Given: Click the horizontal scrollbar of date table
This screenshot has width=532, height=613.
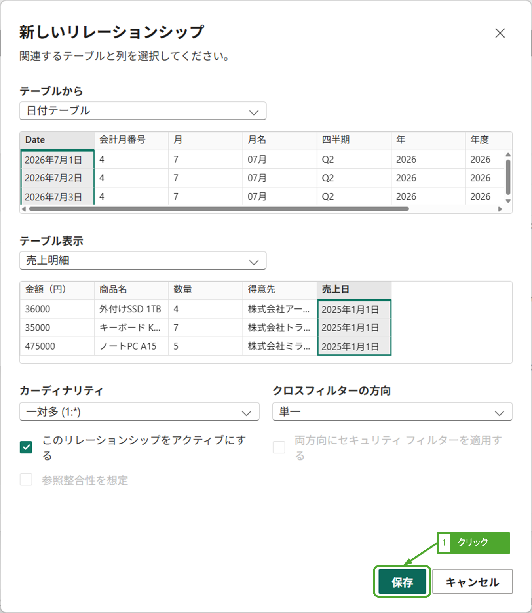Looking at the screenshot, I should coord(218,209).
